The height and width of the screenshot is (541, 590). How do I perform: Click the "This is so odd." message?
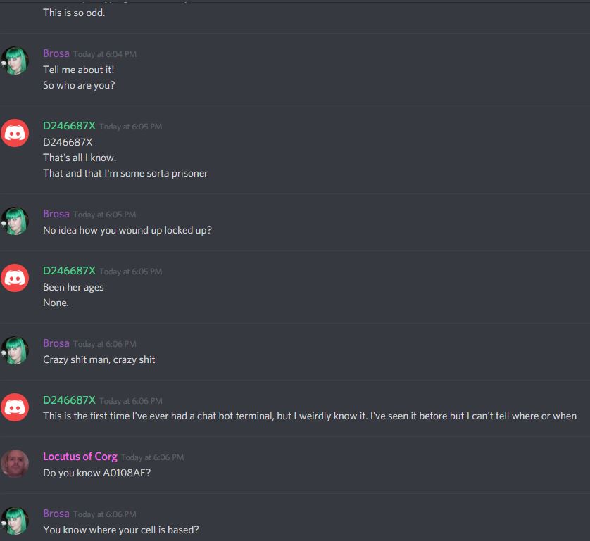point(74,13)
